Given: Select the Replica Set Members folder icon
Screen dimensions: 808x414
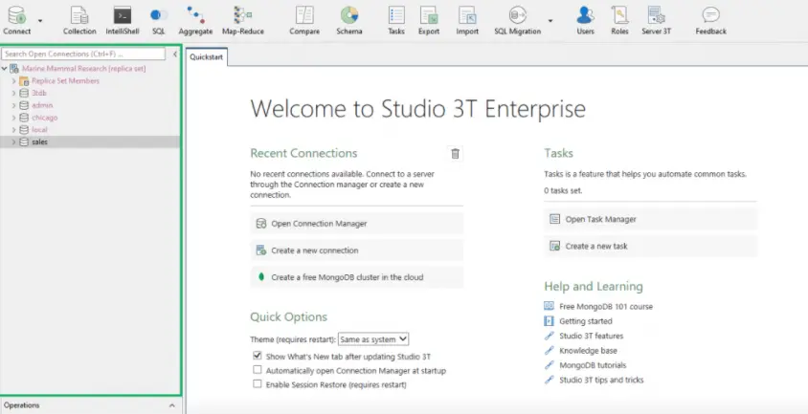Looking at the screenshot, I should click(24, 81).
